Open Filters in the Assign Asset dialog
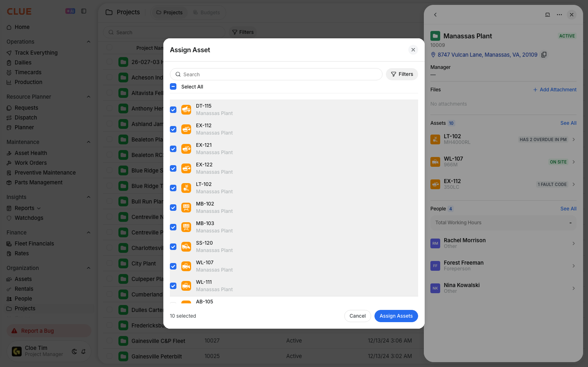The width and height of the screenshot is (588, 367). (402, 74)
